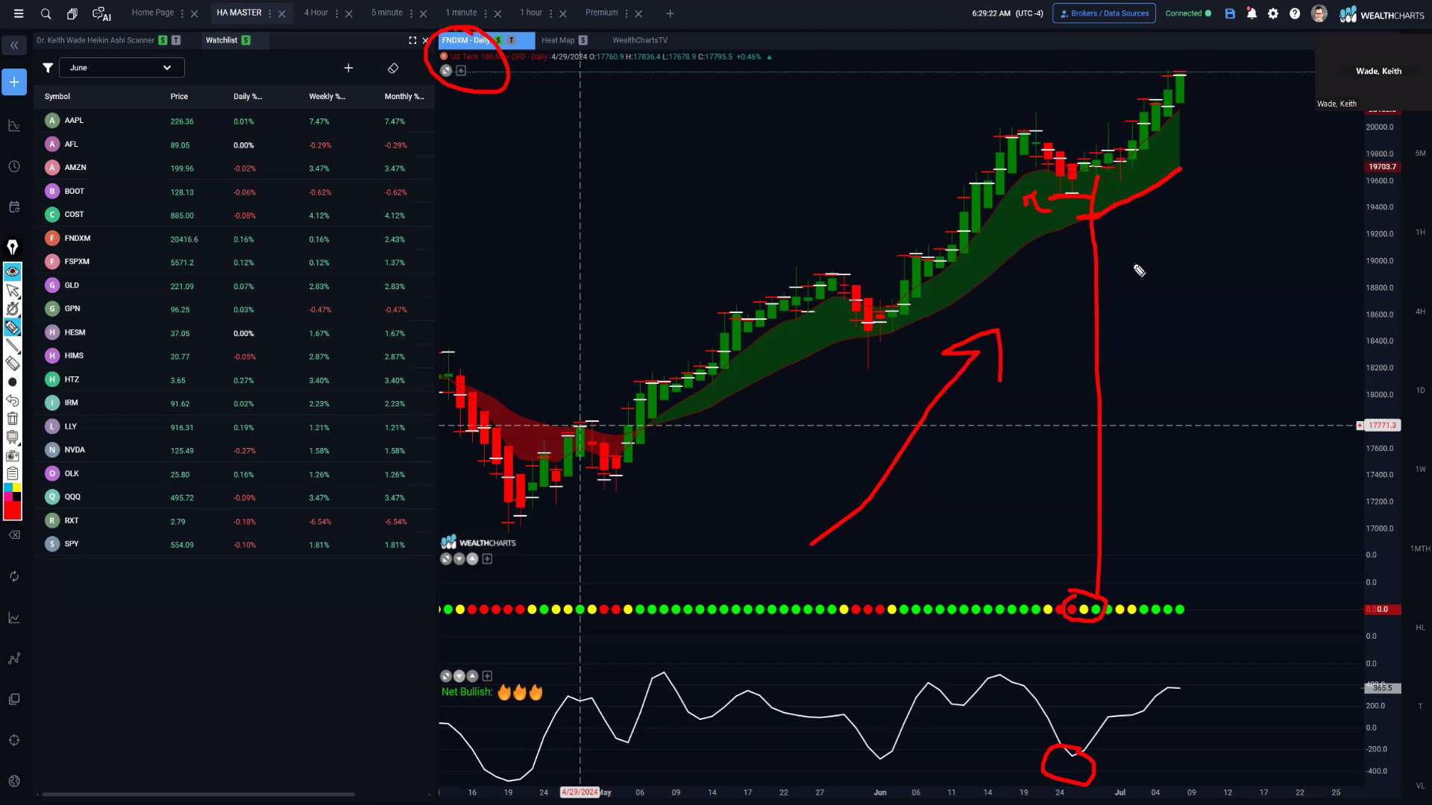The width and height of the screenshot is (1432, 805).
Task: Open the AI chat assistant
Action: point(101,13)
